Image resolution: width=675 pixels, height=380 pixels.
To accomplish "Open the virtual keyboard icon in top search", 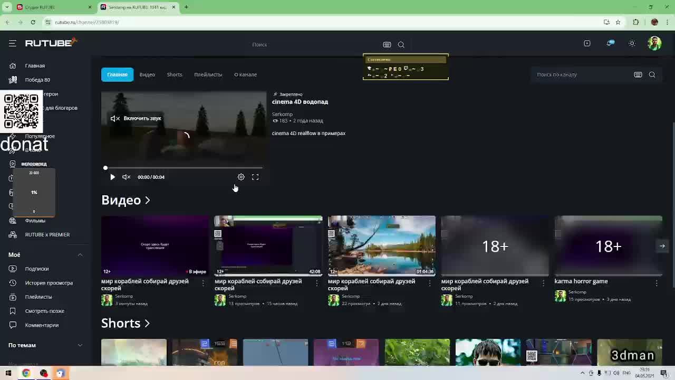I will (x=387, y=45).
